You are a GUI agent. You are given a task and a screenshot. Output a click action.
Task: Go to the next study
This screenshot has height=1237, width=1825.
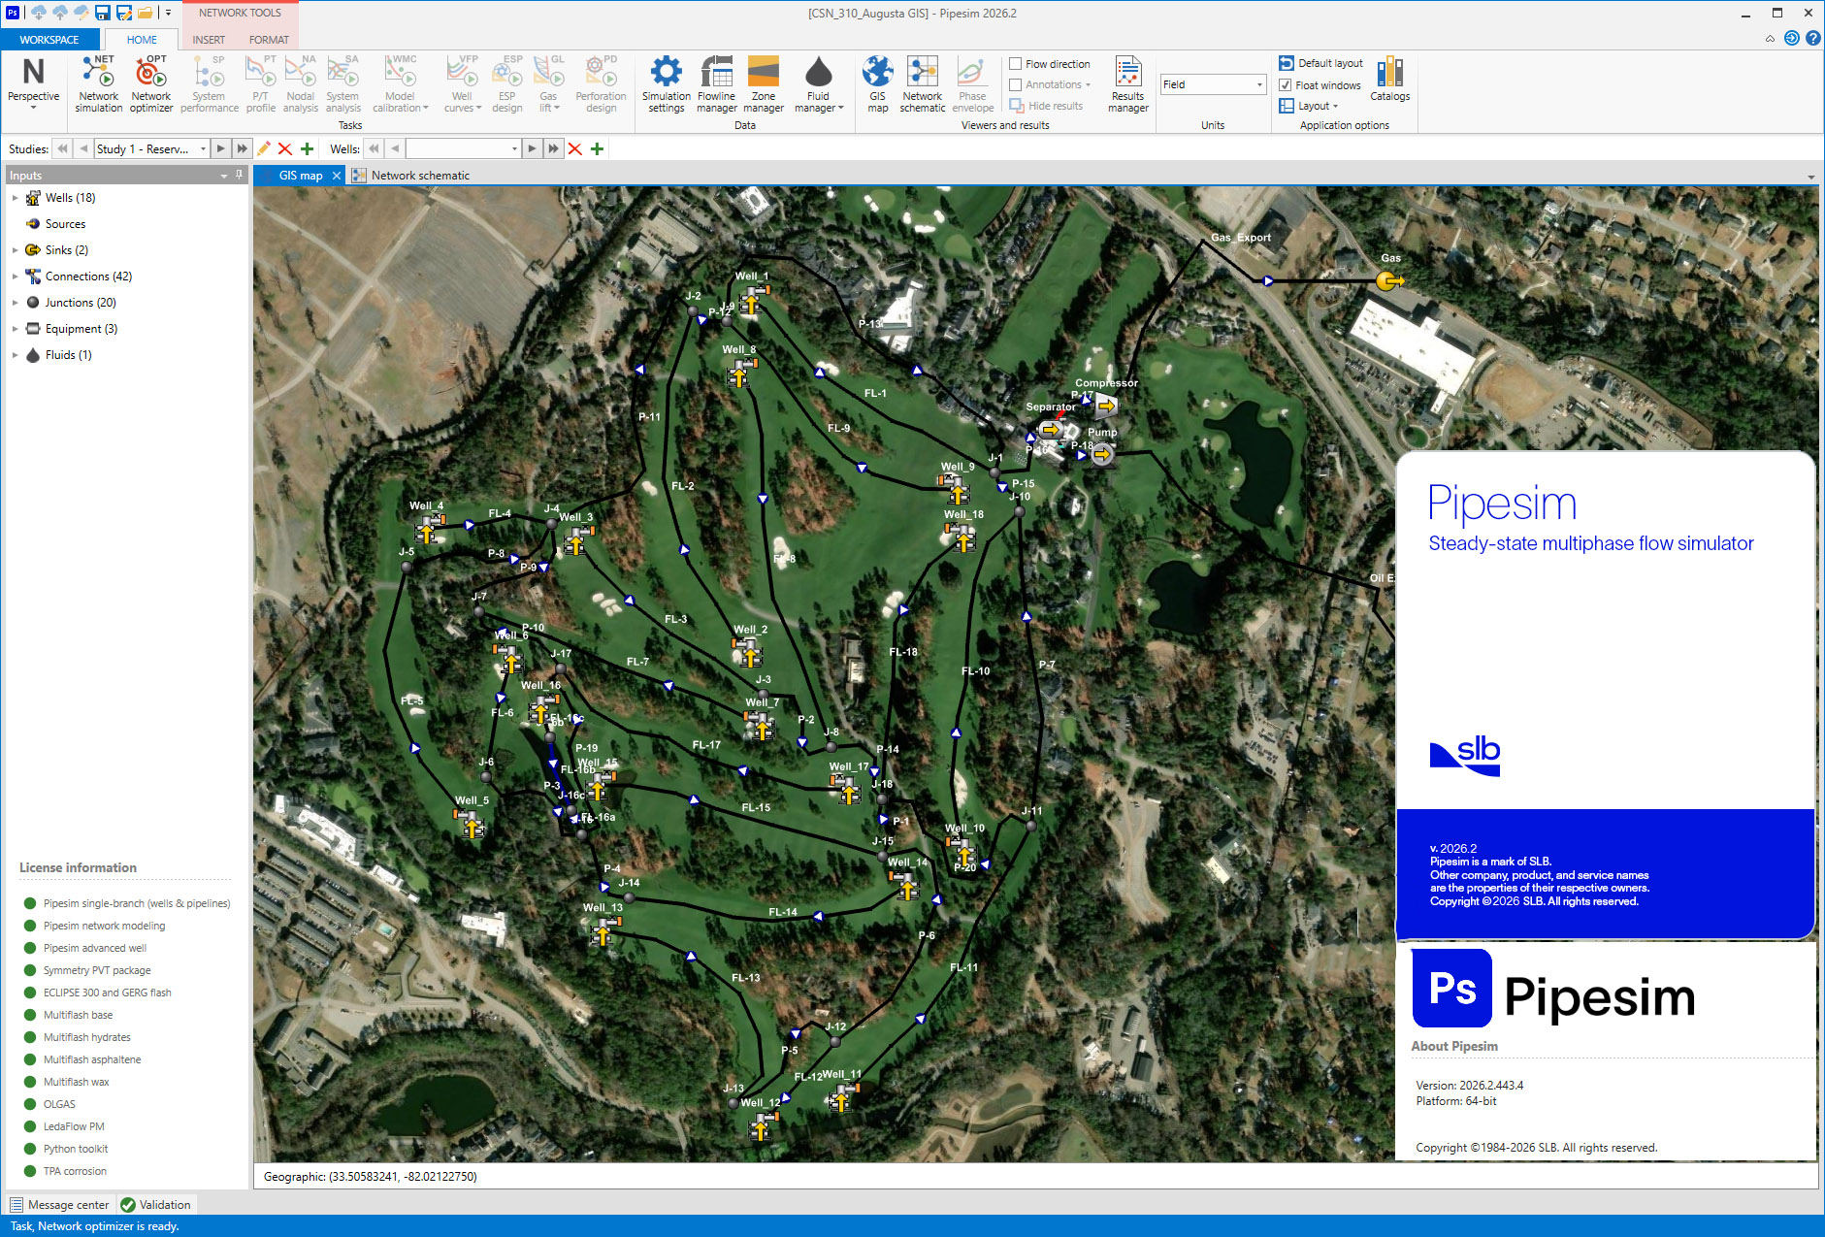coord(221,148)
